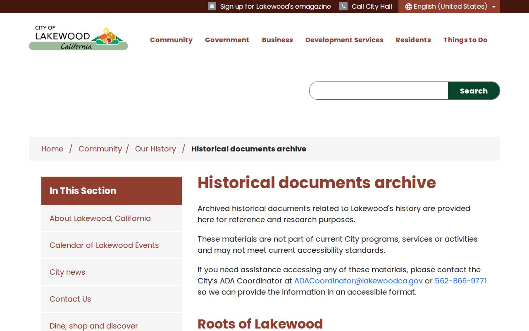This screenshot has width=529, height=331.
Task: Open the Business menu
Action: click(x=277, y=40)
